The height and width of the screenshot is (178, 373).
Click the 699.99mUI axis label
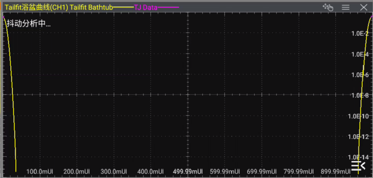click(262, 172)
